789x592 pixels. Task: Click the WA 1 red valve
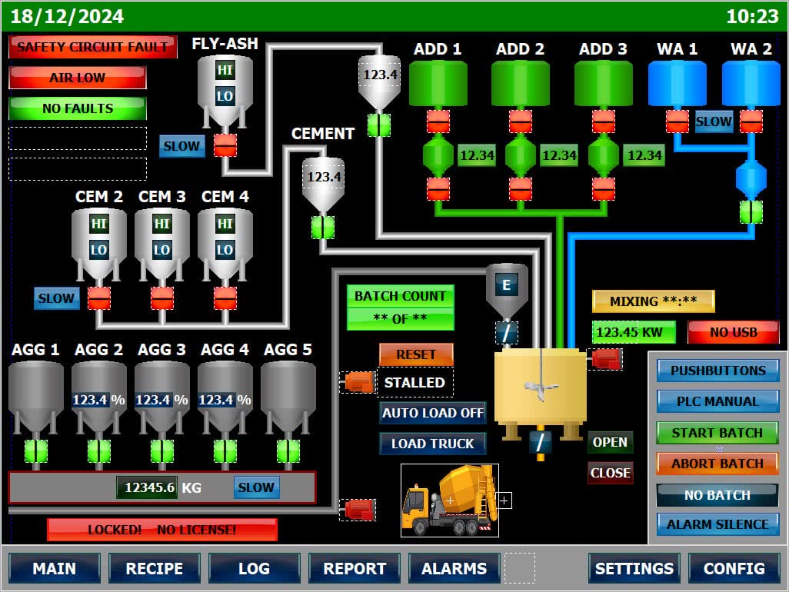pos(677,121)
